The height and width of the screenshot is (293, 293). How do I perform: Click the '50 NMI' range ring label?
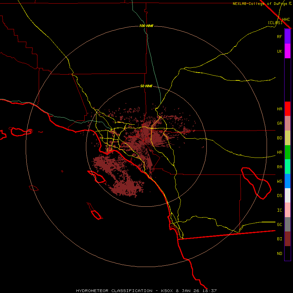pos(146,86)
